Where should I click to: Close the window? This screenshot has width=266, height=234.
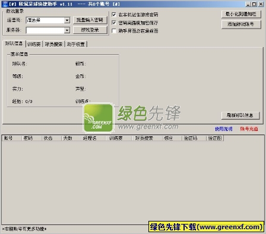point(261,4)
